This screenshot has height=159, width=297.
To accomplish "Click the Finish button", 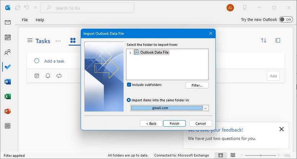I will [x=174, y=123].
